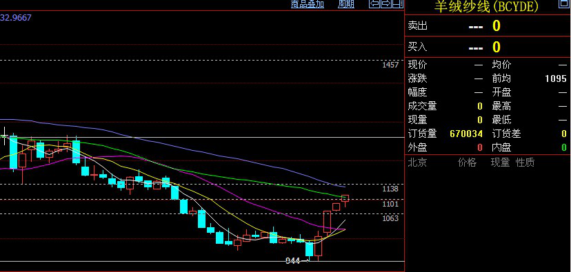Viewport: 571px width, 272px height.
Task: Click the left arrow navigation icon
Action: 374,3
